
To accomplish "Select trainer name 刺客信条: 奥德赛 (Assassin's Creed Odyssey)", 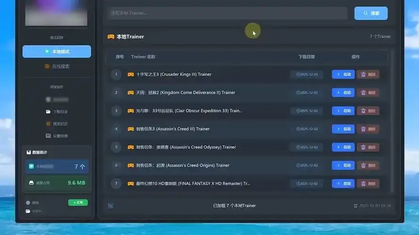I will point(186,147).
